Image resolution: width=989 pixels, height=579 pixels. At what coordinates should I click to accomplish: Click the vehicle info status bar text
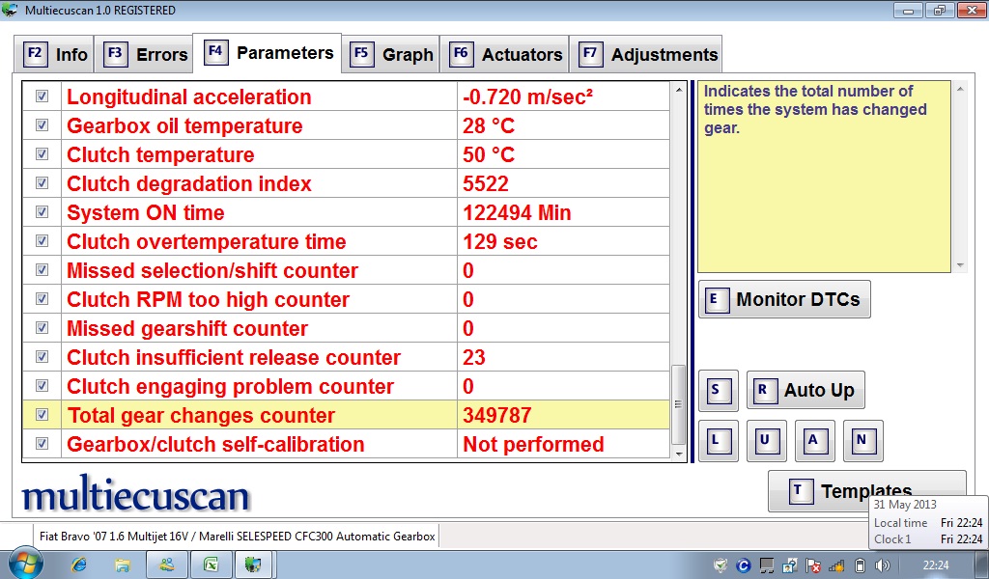coord(238,537)
